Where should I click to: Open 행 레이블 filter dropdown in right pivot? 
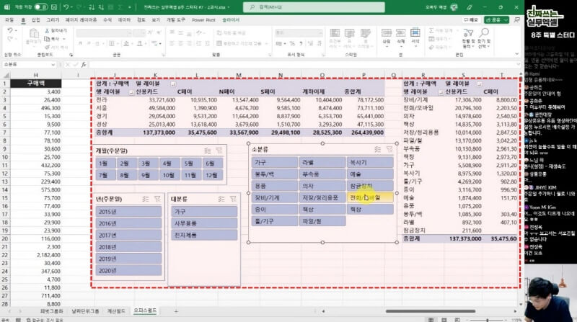(x=441, y=92)
